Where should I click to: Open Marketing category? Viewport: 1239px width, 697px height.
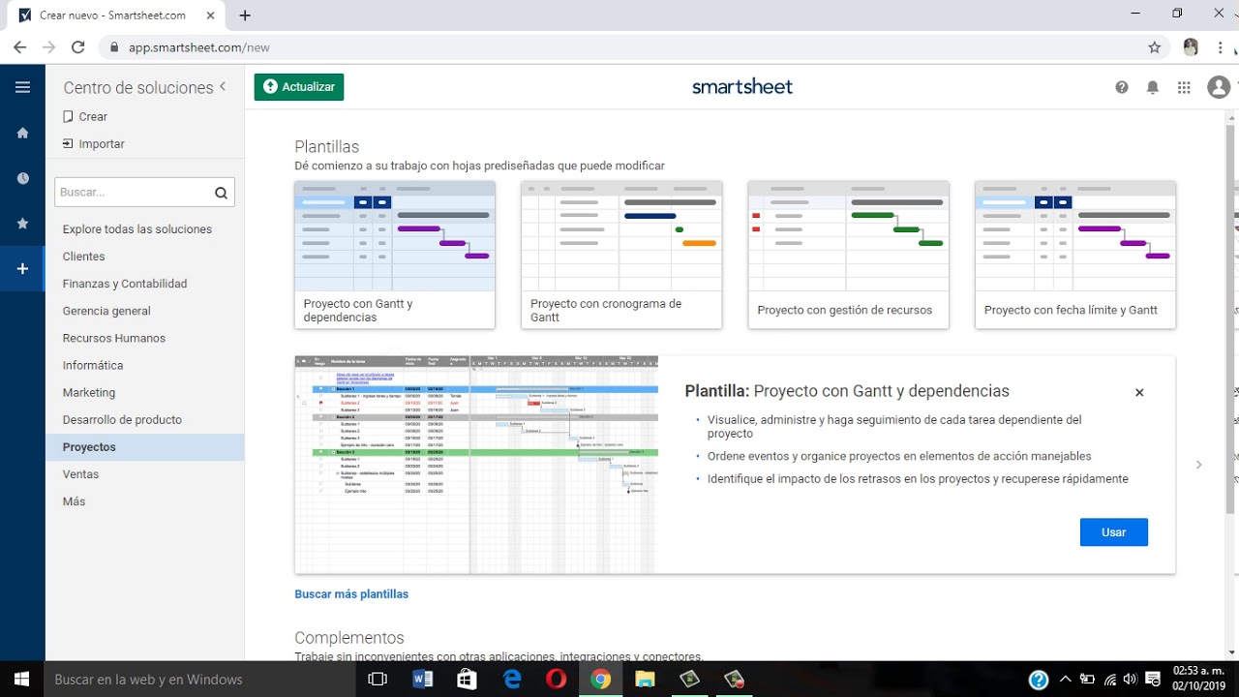pos(89,392)
